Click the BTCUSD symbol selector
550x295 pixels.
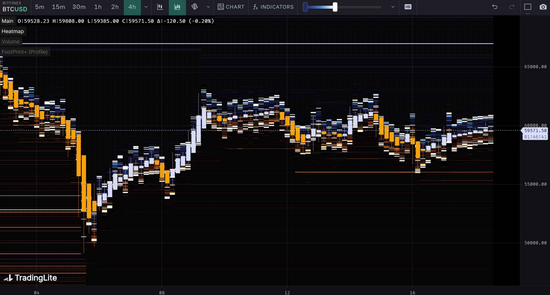click(15, 9)
